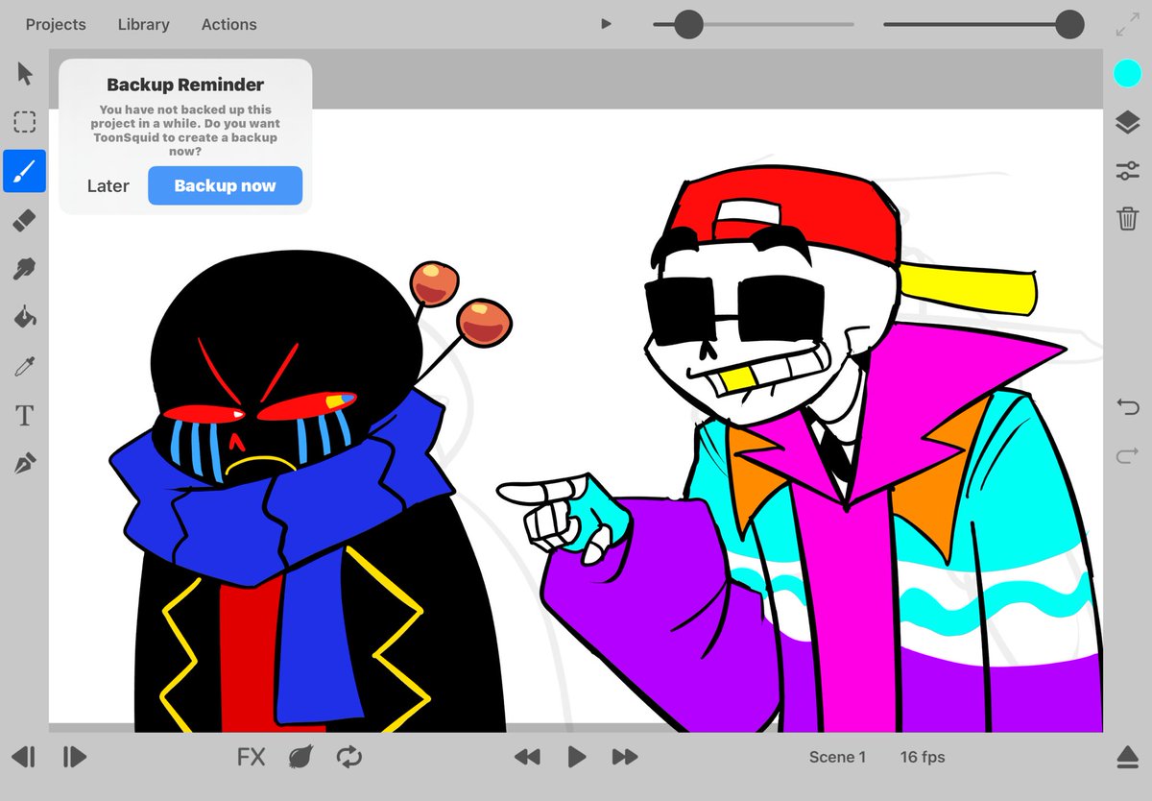The width and height of the screenshot is (1152, 801).
Task: Open the Actions menu
Action: click(x=229, y=25)
